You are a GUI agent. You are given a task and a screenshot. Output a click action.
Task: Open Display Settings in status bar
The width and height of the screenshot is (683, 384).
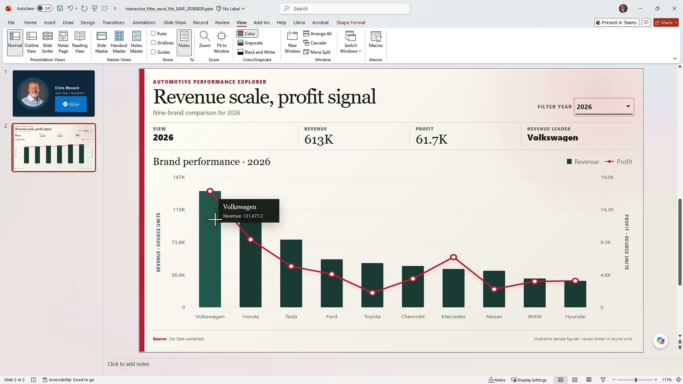529,380
